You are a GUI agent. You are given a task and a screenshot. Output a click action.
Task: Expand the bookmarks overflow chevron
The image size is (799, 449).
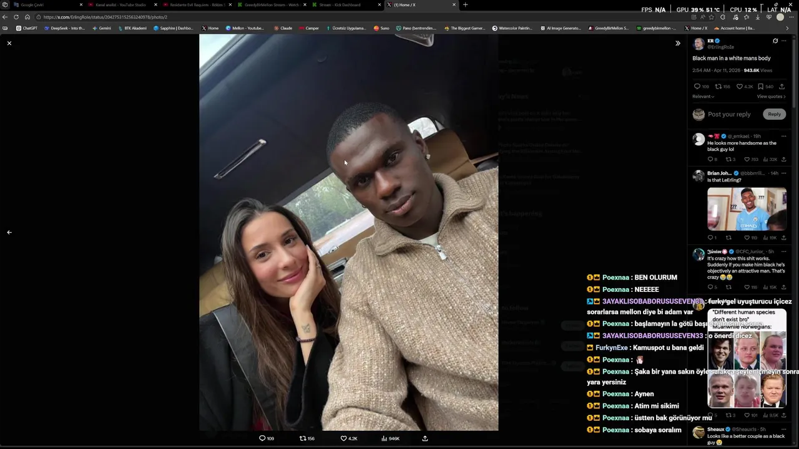pyautogui.click(x=787, y=28)
